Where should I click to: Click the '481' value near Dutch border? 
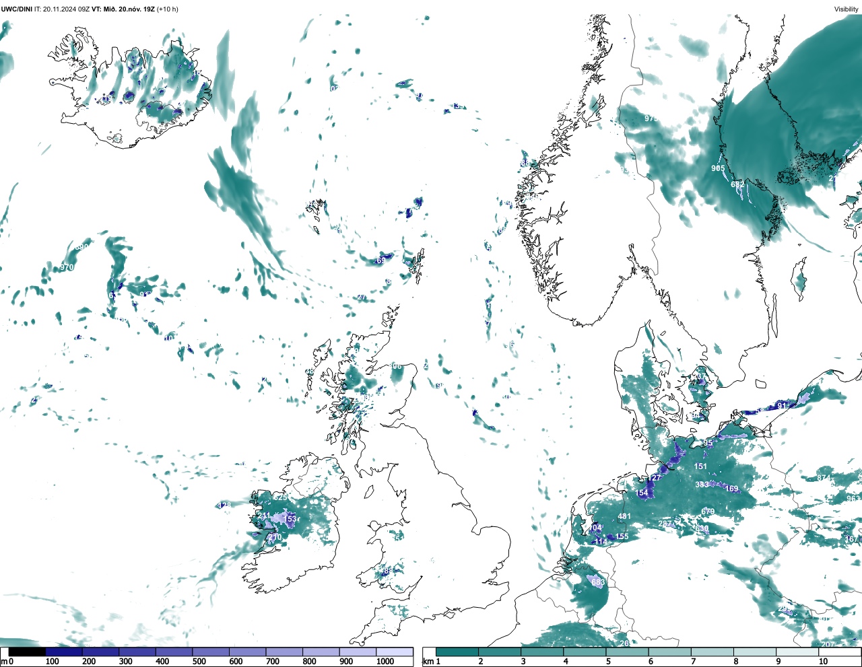(x=624, y=517)
